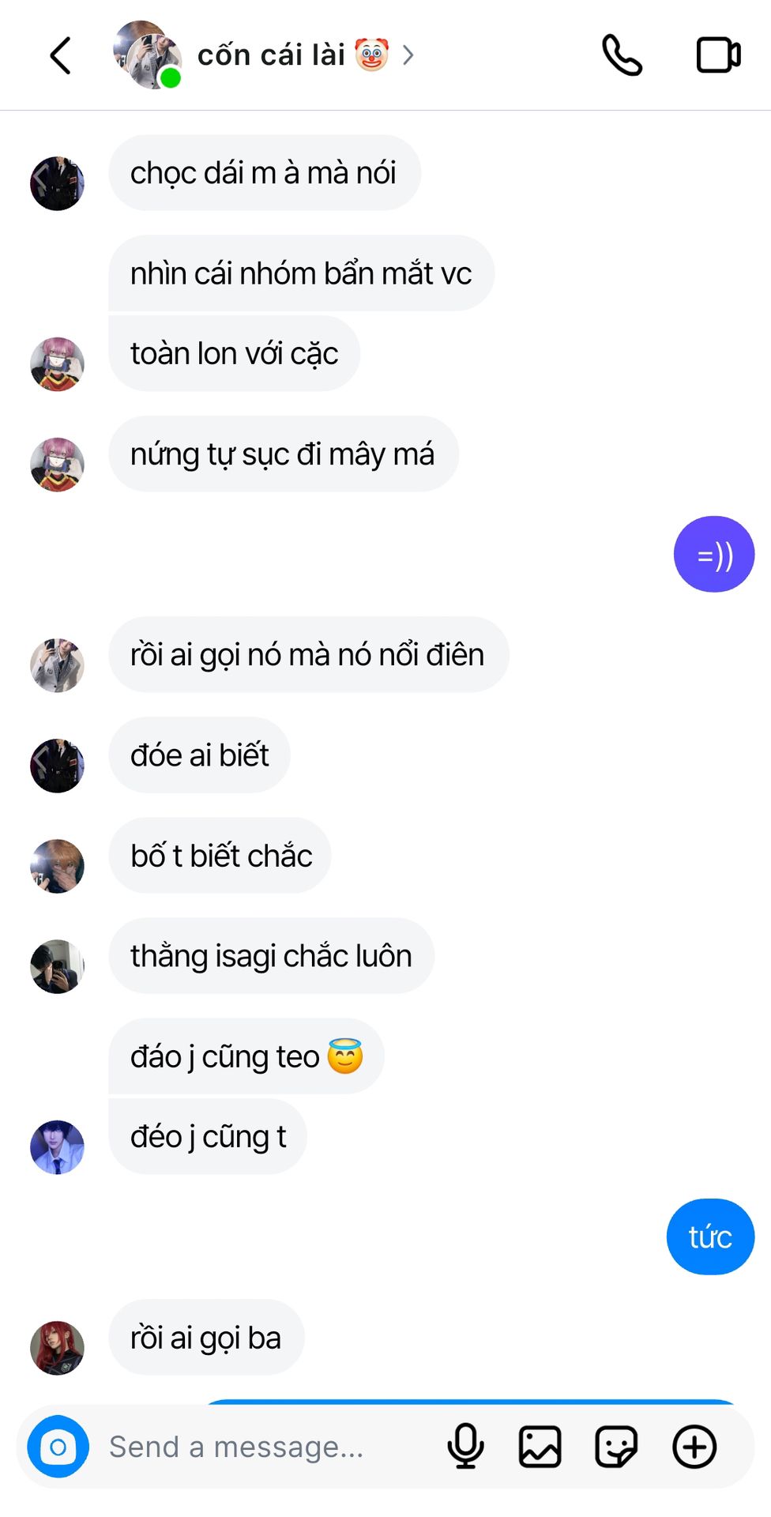Start a voice call with the group
Screen dimensions: 771x1517
click(x=622, y=55)
